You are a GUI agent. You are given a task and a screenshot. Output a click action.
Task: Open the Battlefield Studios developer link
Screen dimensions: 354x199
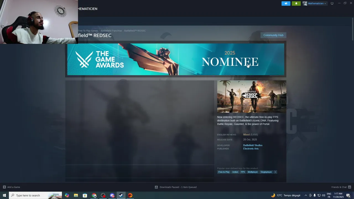[253, 145]
